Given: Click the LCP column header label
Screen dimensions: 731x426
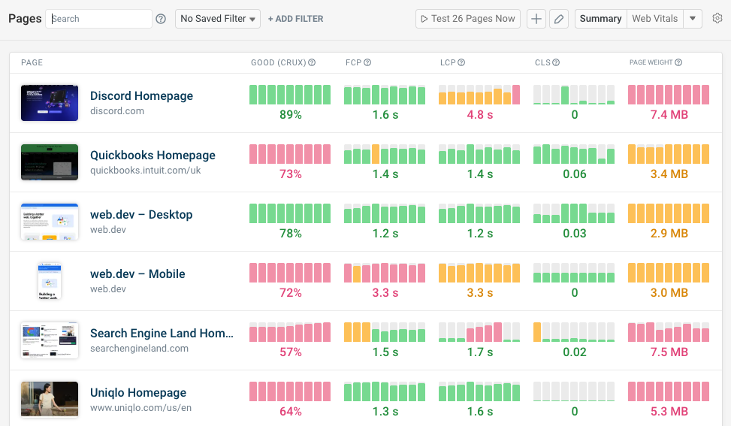Looking at the screenshot, I should (448, 62).
